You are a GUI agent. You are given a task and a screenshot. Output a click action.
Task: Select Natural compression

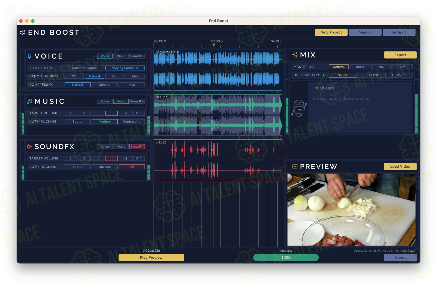pyautogui.click(x=77, y=85)
